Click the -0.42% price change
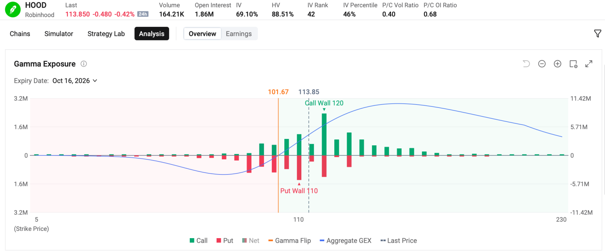The width and height of the screenshot is (605, 251). coord(124,14)
